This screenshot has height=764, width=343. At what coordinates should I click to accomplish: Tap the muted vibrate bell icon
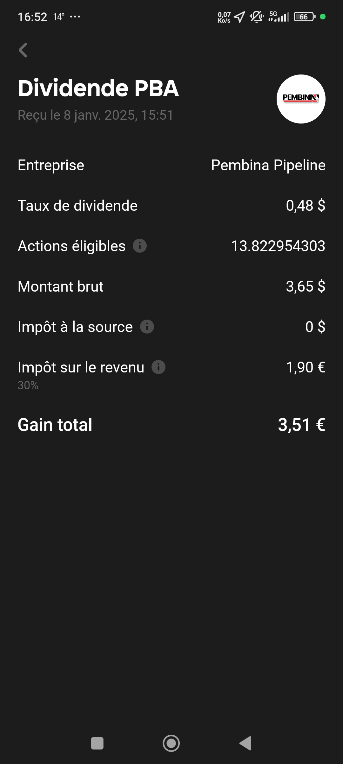tap(257, 17)
